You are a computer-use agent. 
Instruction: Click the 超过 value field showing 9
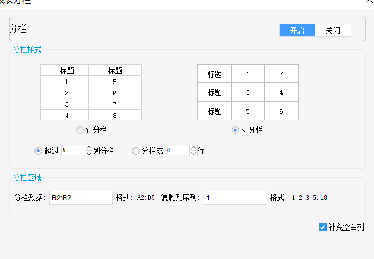click(x=72, y=151)
